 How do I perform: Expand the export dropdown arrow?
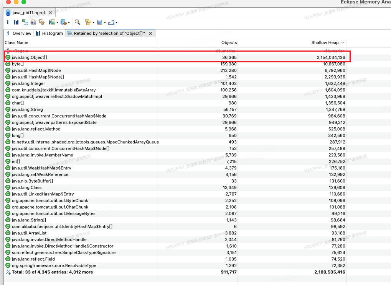[116, 23]
